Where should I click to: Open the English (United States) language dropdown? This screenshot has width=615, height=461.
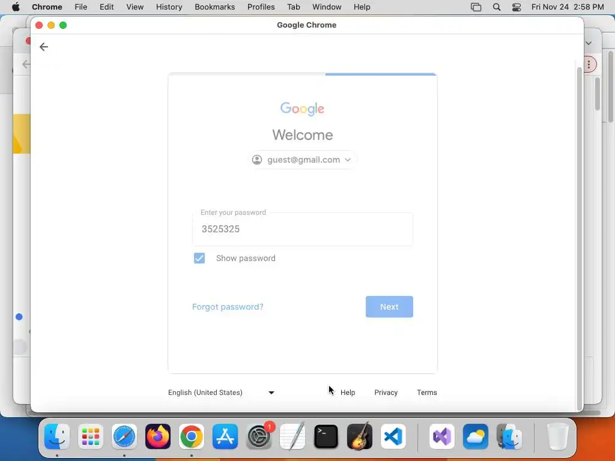pos(221,393)
